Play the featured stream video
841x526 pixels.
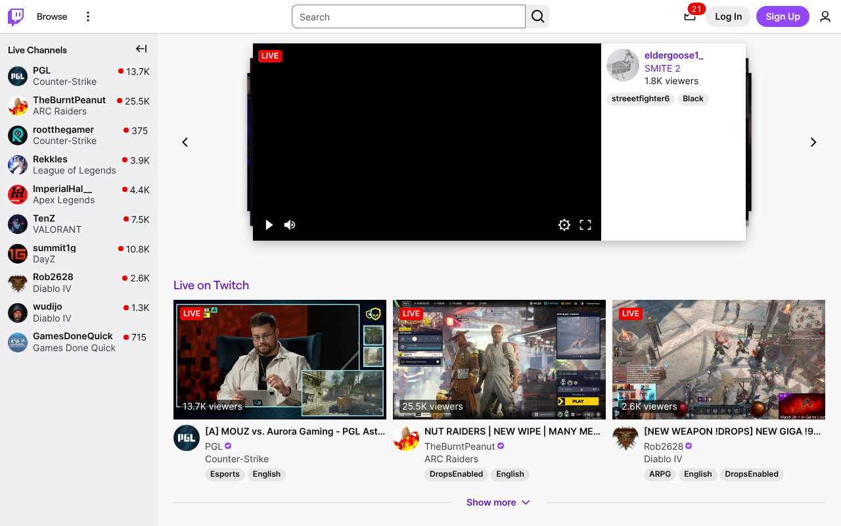tap(269, 225)
